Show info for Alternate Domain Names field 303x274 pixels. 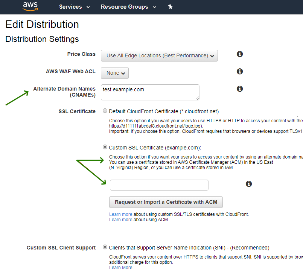[240, 89]
